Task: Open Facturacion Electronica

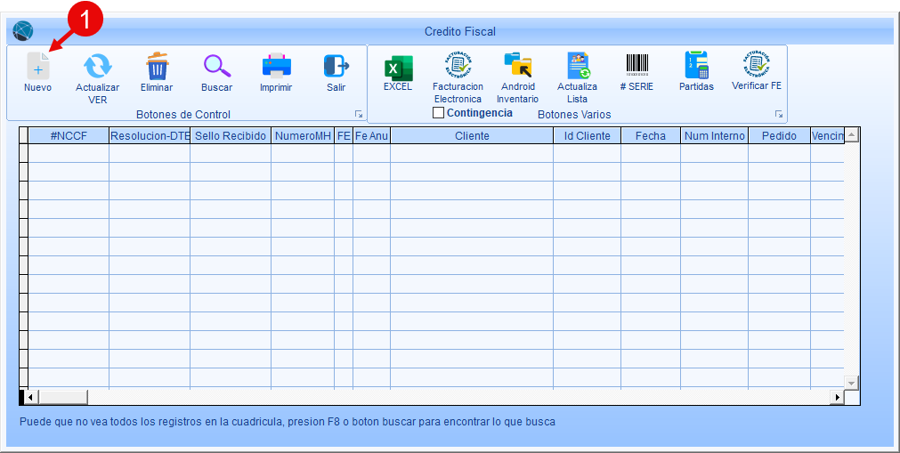Action: 458,66
